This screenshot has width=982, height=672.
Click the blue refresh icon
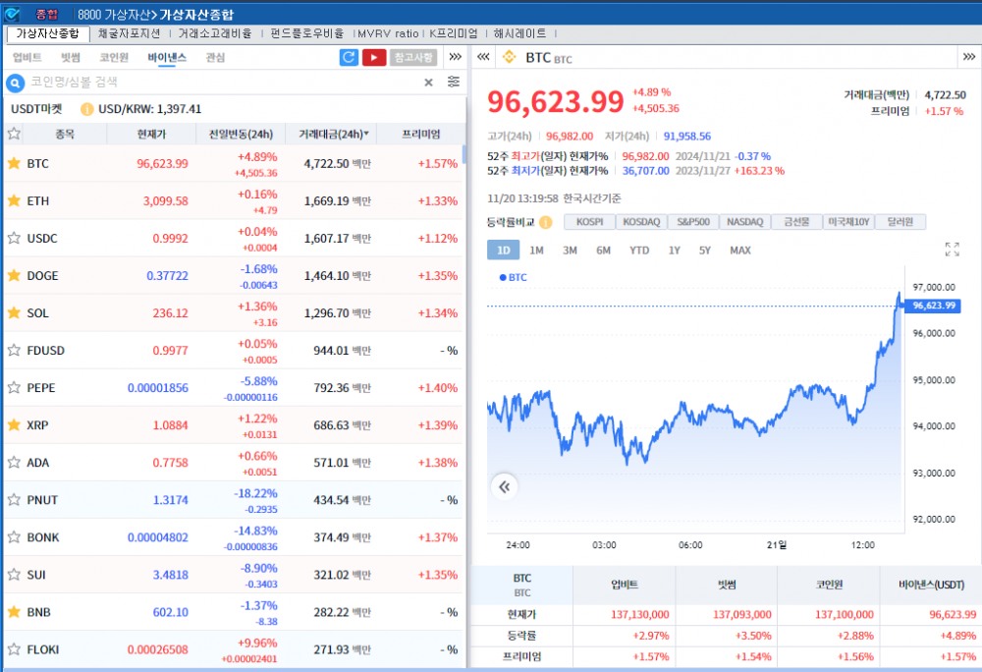[x=350, y=57]
